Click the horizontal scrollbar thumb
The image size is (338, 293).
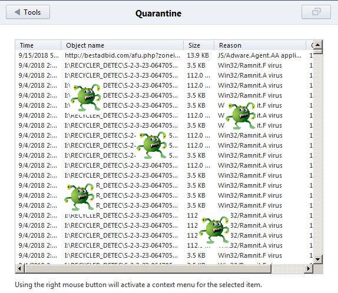tap(148, 268)
